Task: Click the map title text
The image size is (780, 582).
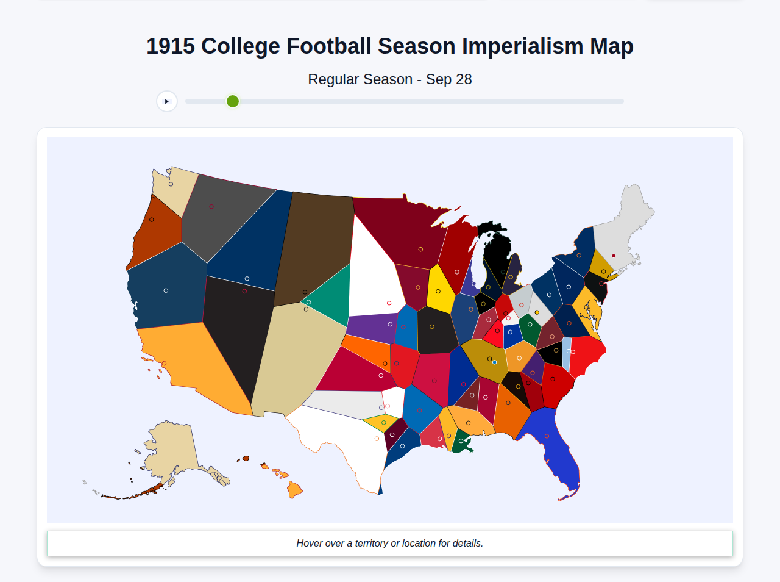Action: 390,45
